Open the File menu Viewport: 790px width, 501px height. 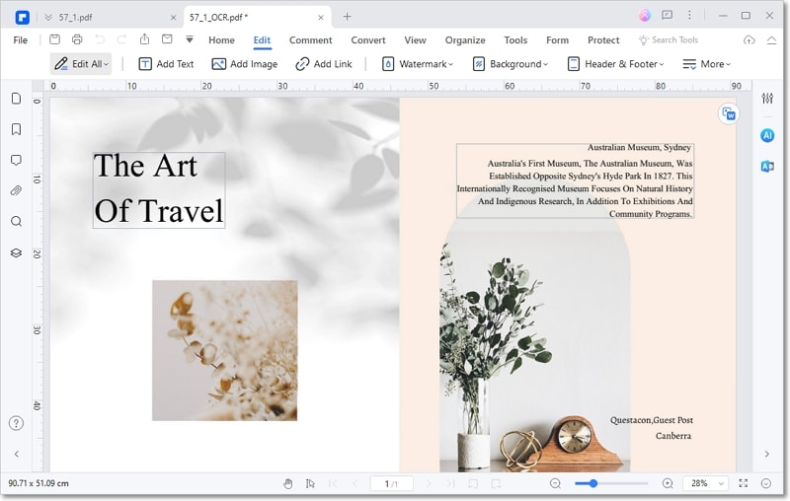[20, 39]
